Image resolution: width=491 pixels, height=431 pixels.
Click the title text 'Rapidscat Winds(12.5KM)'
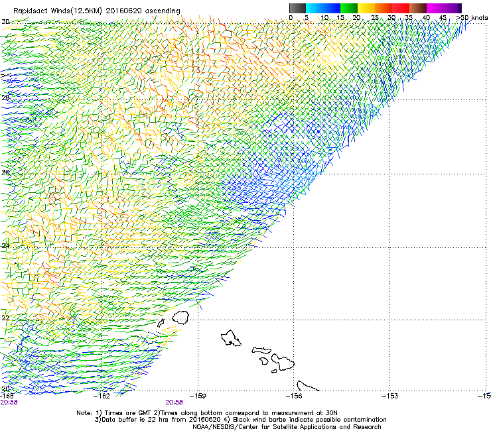tap(58, 11)
